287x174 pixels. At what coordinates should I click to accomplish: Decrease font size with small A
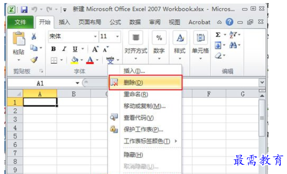click(x=106, y=50)
